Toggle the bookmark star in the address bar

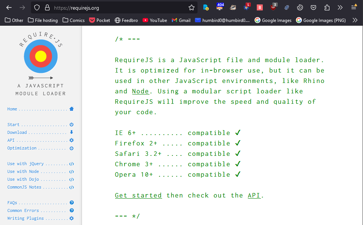click(192, 7)
